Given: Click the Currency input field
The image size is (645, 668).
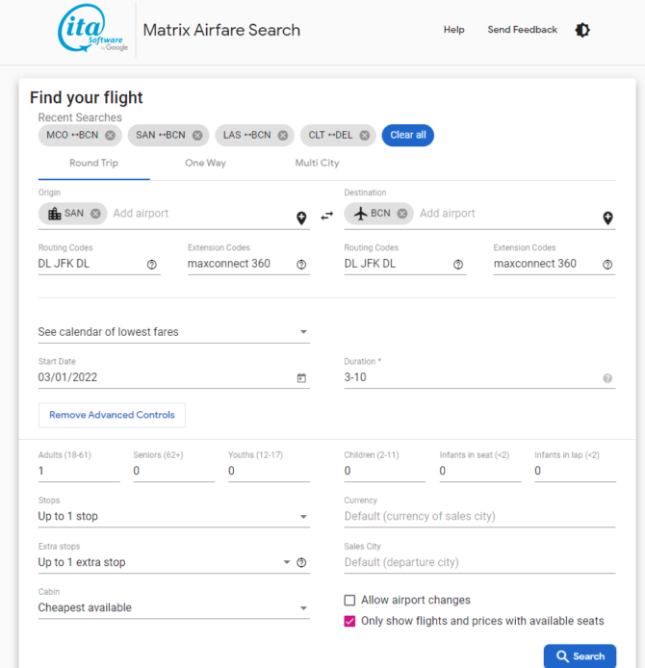Looking at the screenshot, I should (x=479, y=516).
